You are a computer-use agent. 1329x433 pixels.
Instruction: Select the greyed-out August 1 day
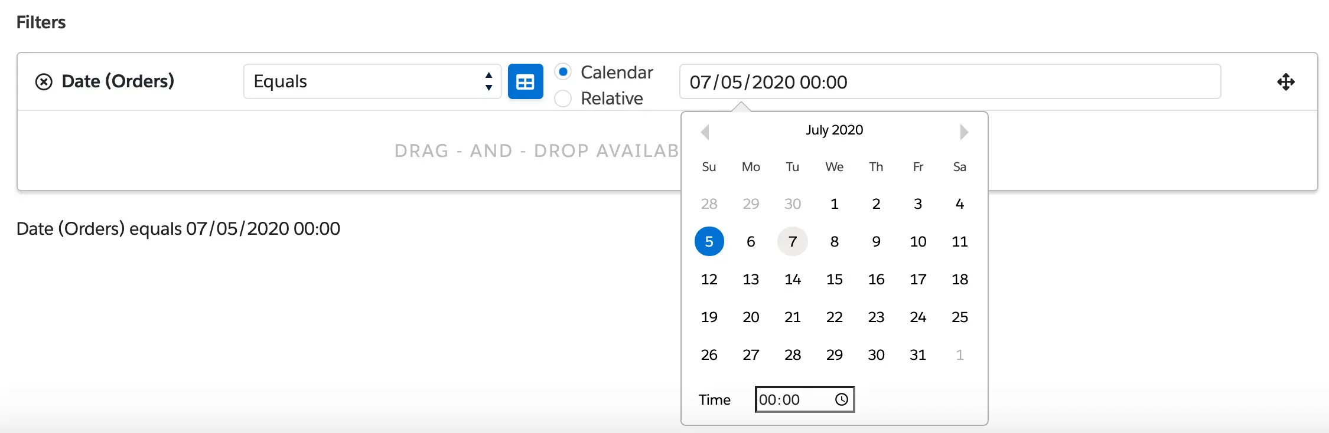[x=959, y=355]
